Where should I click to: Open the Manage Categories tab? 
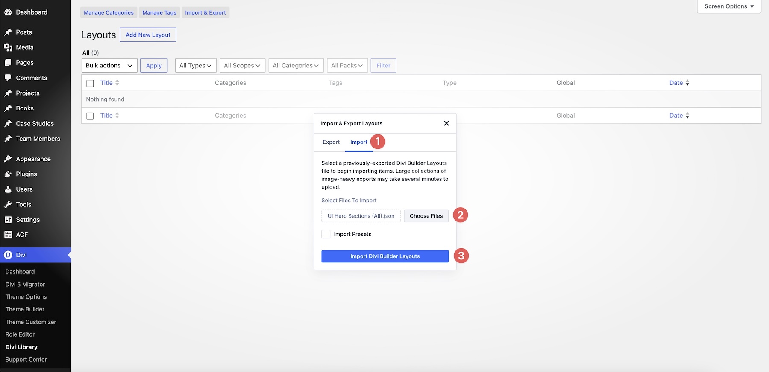109,12
